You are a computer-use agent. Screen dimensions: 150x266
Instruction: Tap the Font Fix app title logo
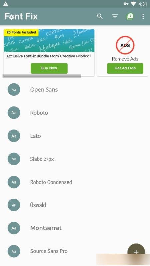(x=21, y=16)
